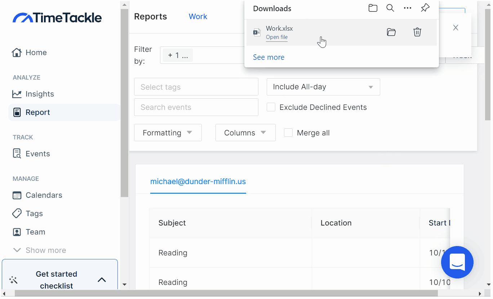Pin the Downloads panel

coord(425,8)
